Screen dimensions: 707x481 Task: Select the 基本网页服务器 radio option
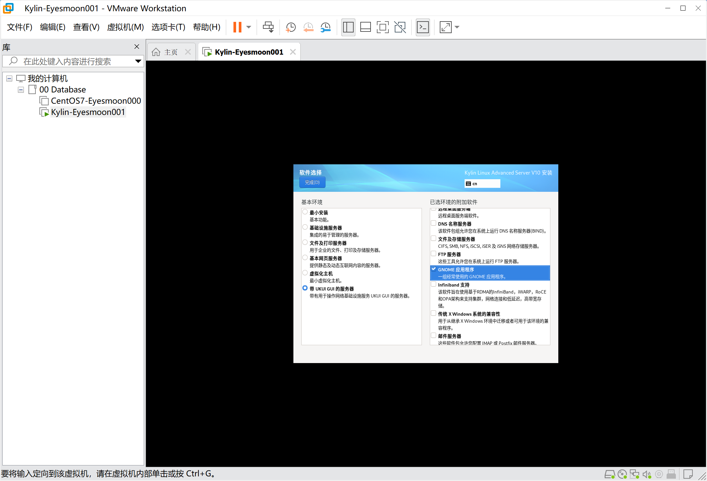[305, 258]
